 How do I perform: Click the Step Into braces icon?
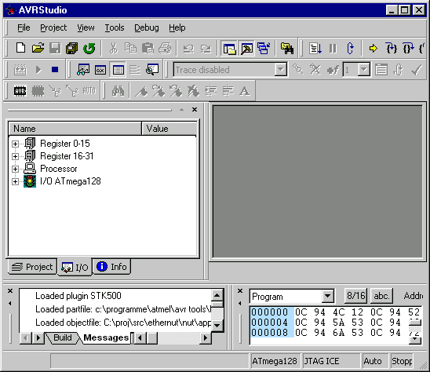pos(391,49)
